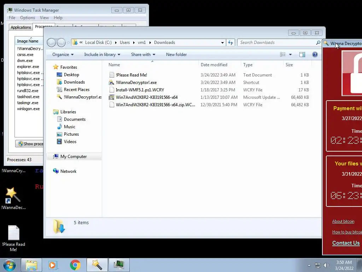Image resolution: width=362 pixels, height=272 pixels.
Task: Select My Computer in navigation pane
Action: (x=74, y=157)
